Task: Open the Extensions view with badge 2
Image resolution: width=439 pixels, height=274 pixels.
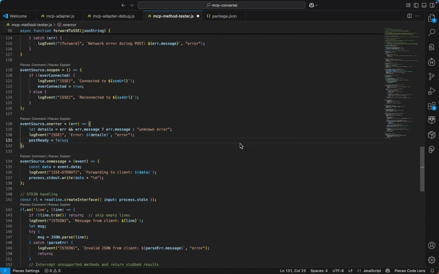Action: [x=431, y=105]
